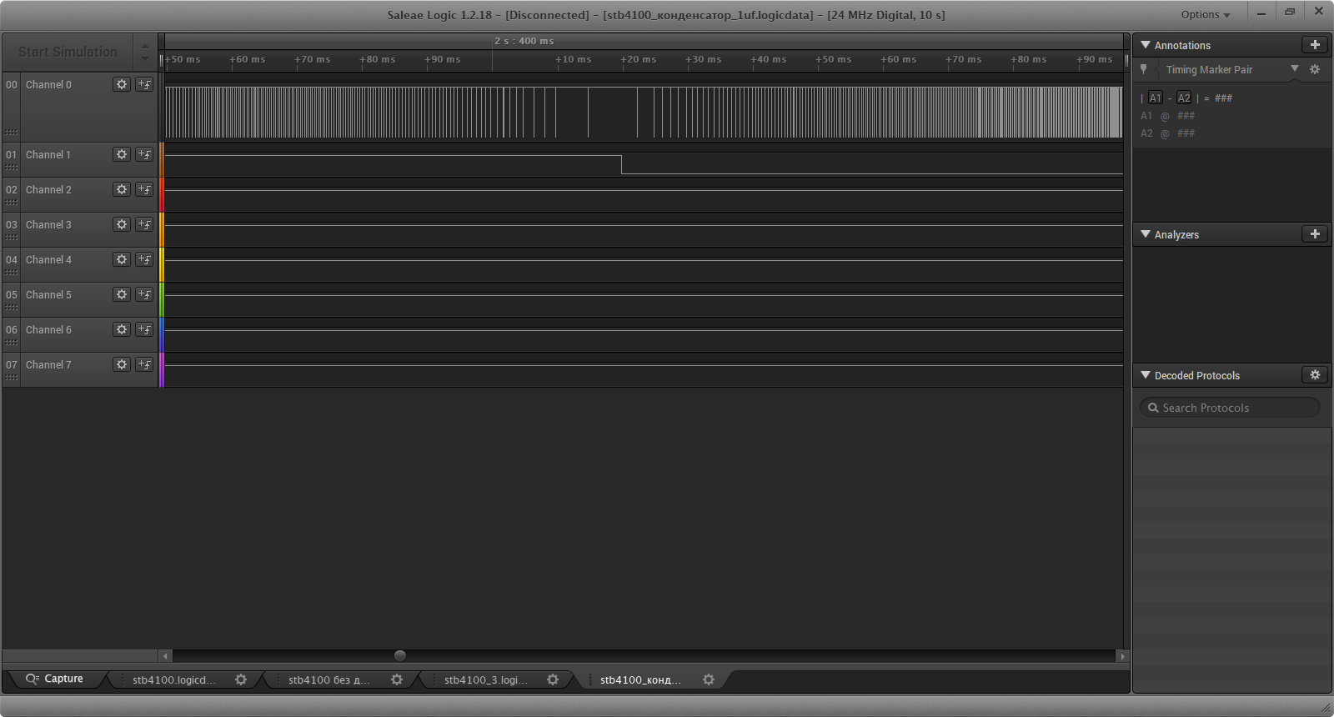Set trigger for Channel 4
This screenshot has height=717, width=1334.
[144, 259]
